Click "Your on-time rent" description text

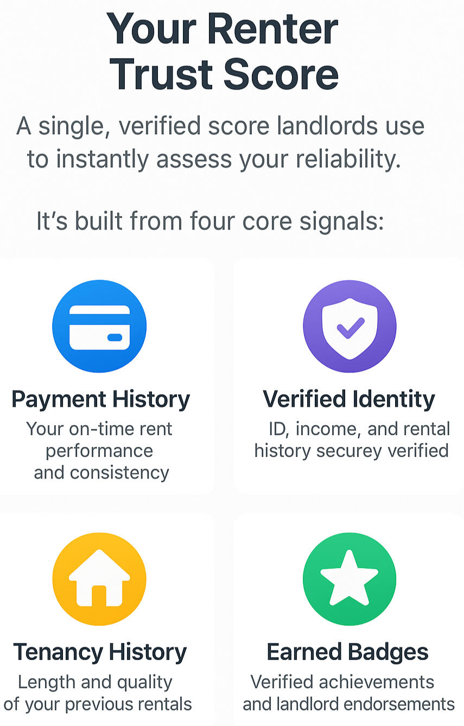click(99, 429)
